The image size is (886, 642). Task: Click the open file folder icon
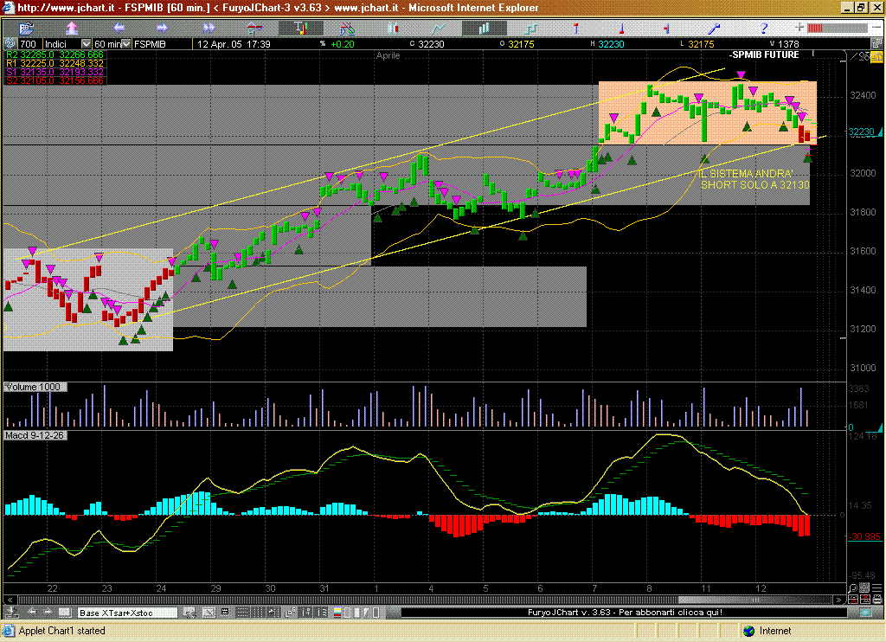tap(26, 28)
